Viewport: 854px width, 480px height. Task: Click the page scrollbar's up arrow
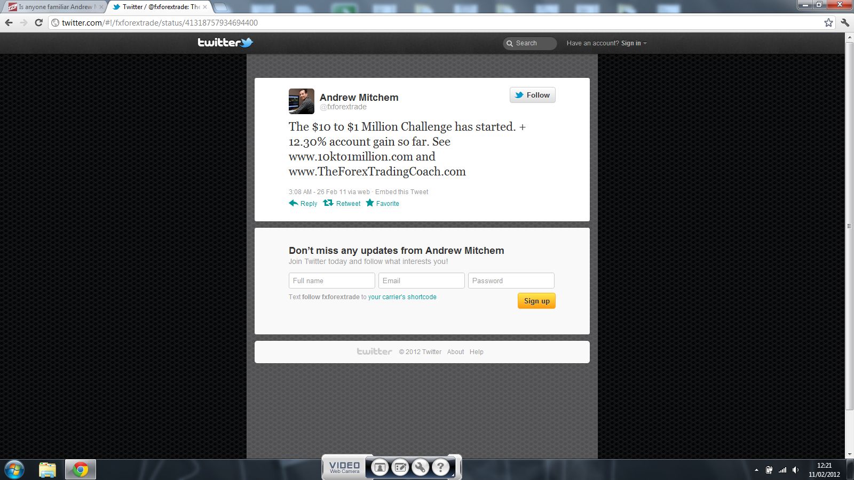pyautogui.click(x=850, y=37)
